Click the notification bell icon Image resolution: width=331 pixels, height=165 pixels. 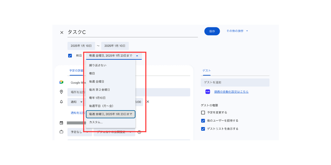pos(61,102)
